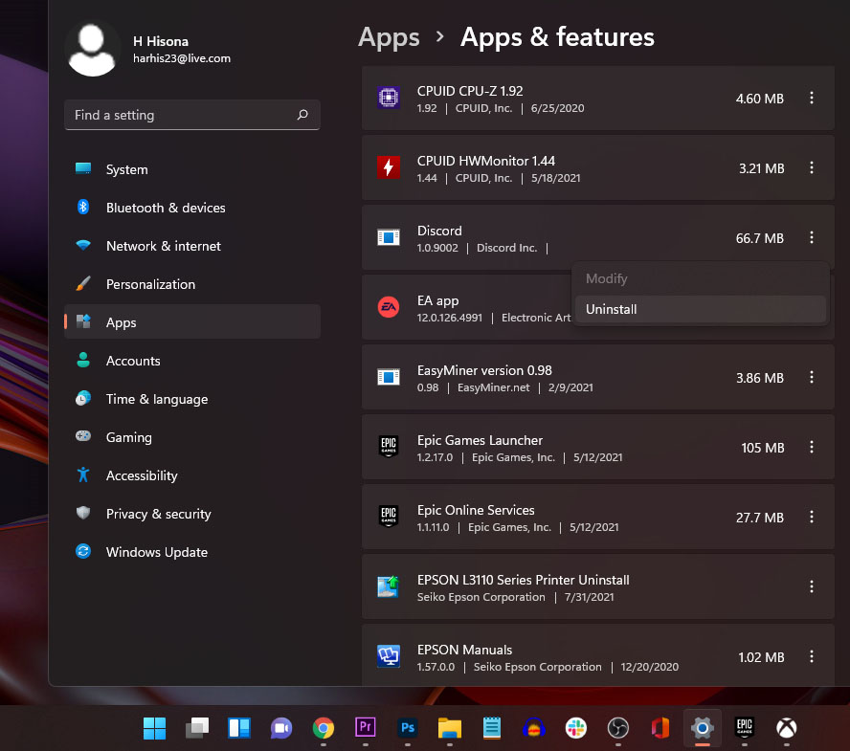This screenshot has height=751, width=850.
Task: Open Epic Games from the taskbar
Action: [x=745, y=728]
